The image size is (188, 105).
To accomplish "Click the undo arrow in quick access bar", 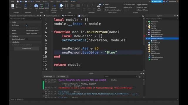I will pyautogui.click(x=31, y=1).
